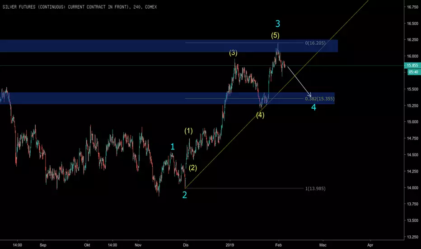Click the current price tag 15.855
Screen dimensions: 421x249
tap(412, 65)
